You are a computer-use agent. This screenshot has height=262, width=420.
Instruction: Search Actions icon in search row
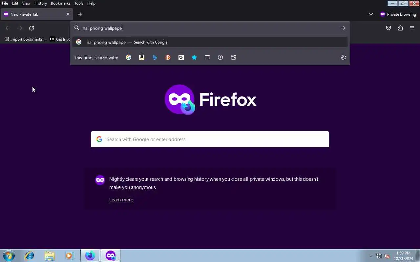(x=234, y=57)
